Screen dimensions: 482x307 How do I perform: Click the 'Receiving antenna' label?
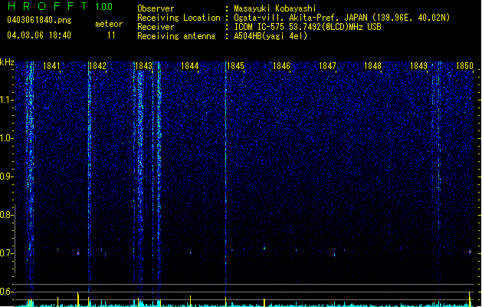pyautogui.click(x=176, y=36)
